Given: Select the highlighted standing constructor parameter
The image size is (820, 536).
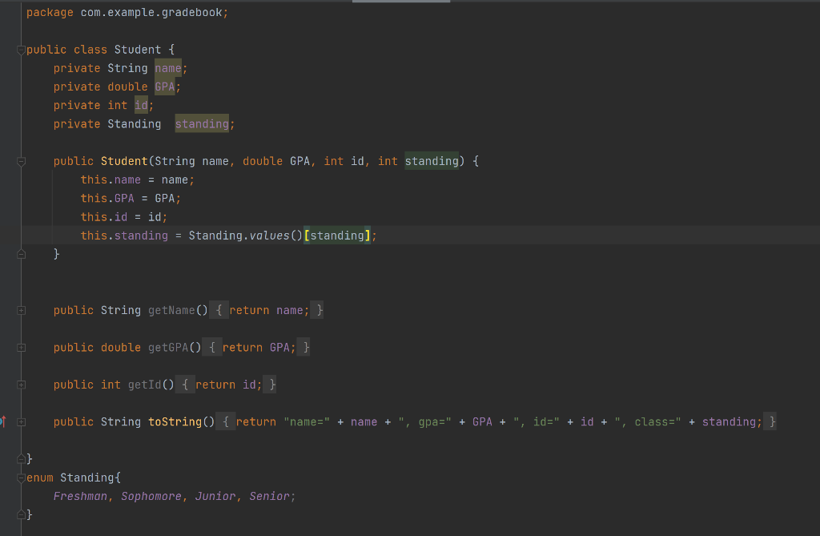Looking at the screenshot, I should pos(432,160).
